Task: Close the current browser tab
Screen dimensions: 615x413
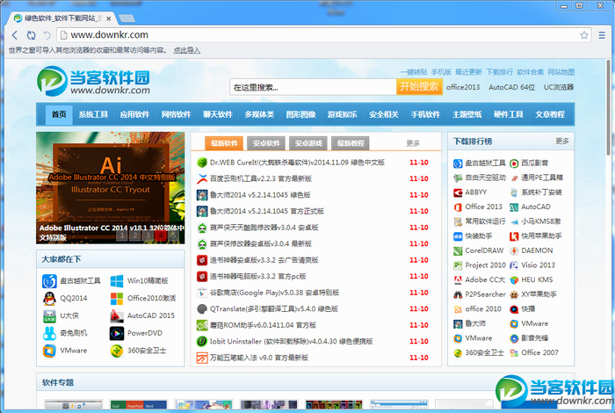Action: [x=109, y=18]
